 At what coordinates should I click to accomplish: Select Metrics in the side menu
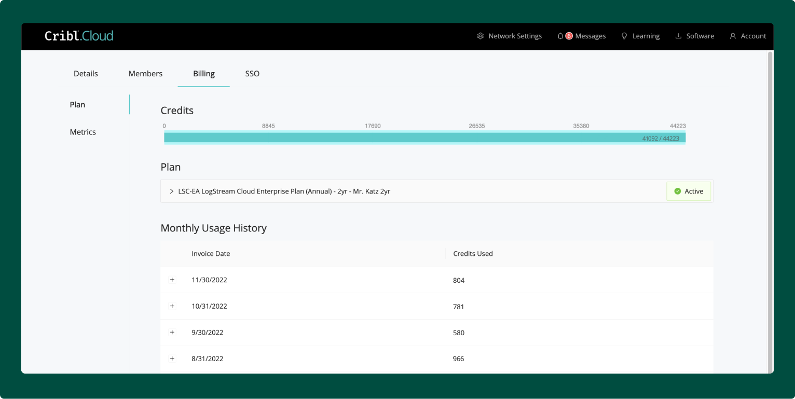83,132
